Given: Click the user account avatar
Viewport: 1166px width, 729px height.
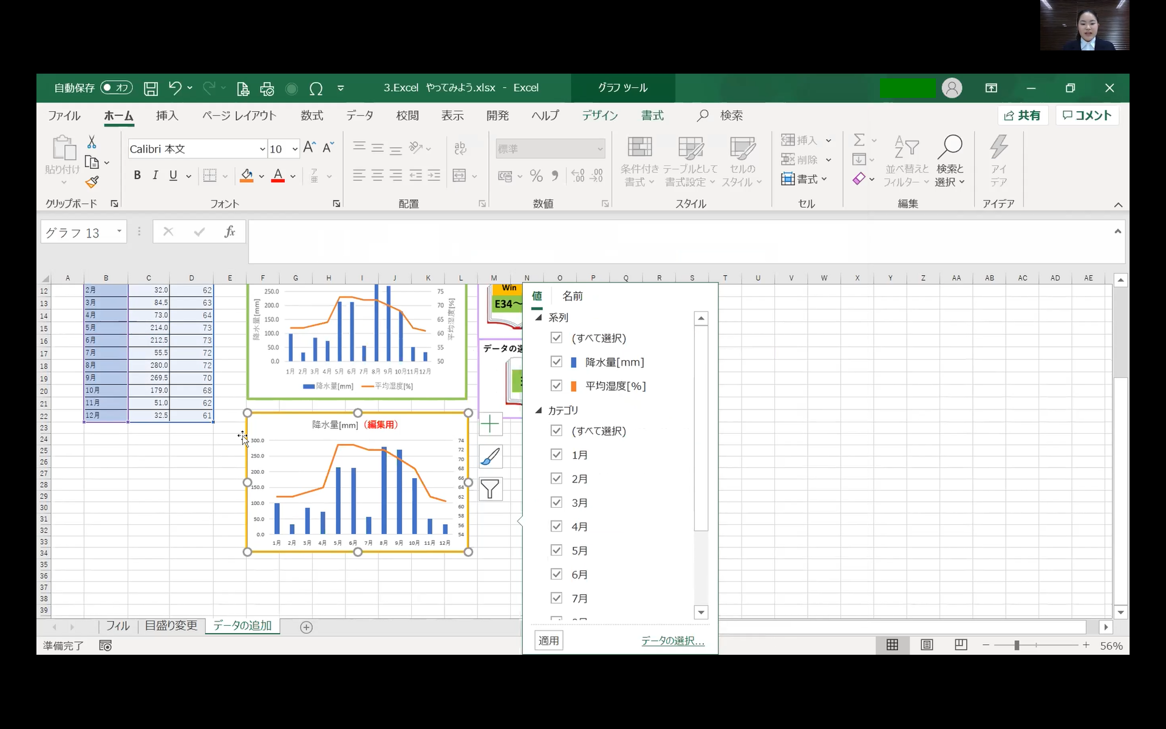Looking at the screenshot, I should point(952,88).
